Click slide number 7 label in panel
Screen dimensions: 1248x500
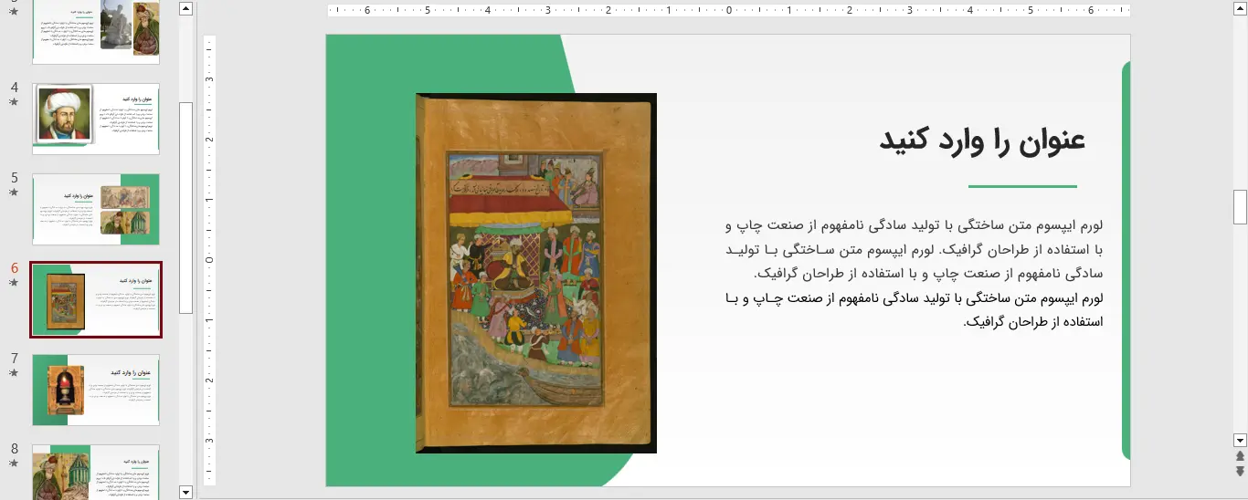[x=14, y=359]
